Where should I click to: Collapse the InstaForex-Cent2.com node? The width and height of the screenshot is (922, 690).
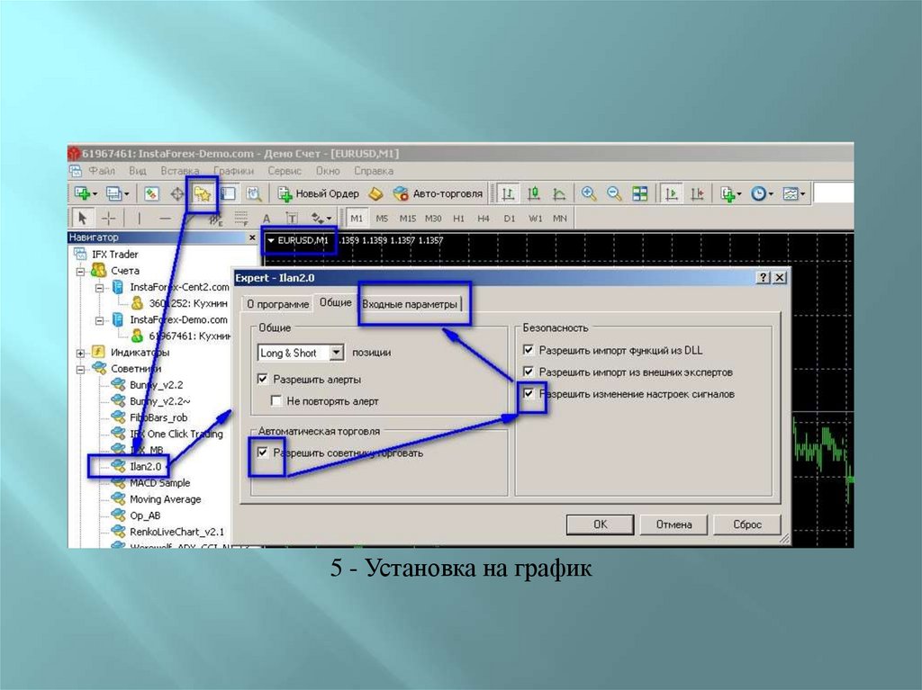coord(99,287)
